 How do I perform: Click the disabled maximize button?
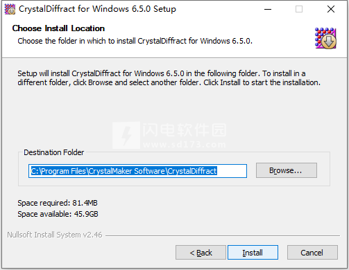[299, 9]
